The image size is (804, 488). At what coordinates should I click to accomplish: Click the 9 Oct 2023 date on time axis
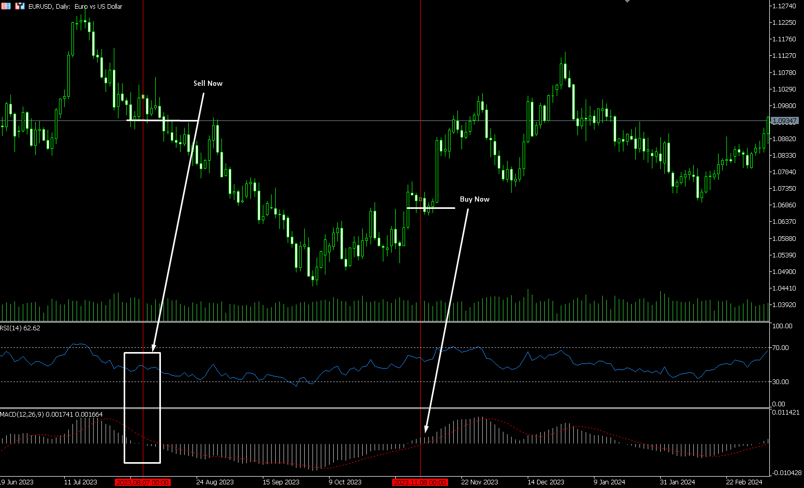(x=345, y=482)
